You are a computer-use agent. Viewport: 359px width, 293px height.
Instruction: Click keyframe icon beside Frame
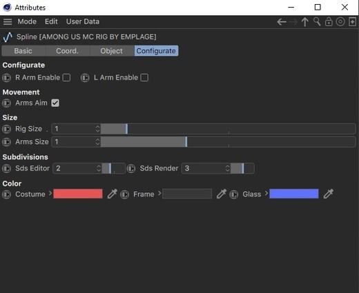click(125, 194)
